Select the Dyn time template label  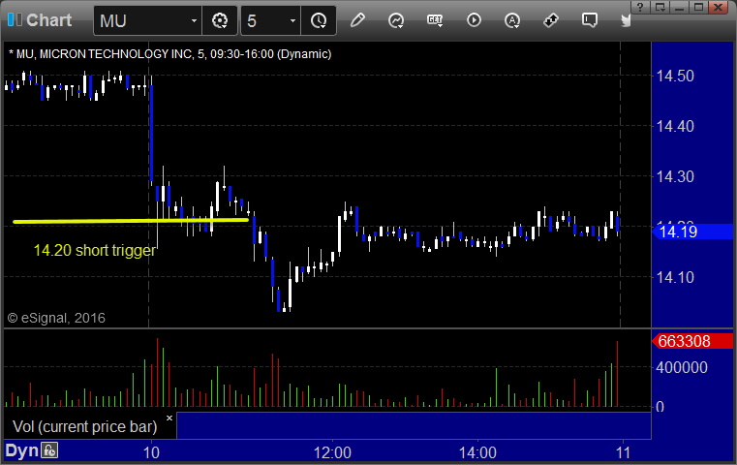tap(21, 450)
